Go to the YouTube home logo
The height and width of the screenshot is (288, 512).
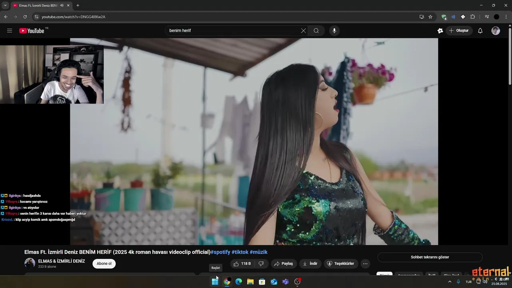click(x=32, y=31)
